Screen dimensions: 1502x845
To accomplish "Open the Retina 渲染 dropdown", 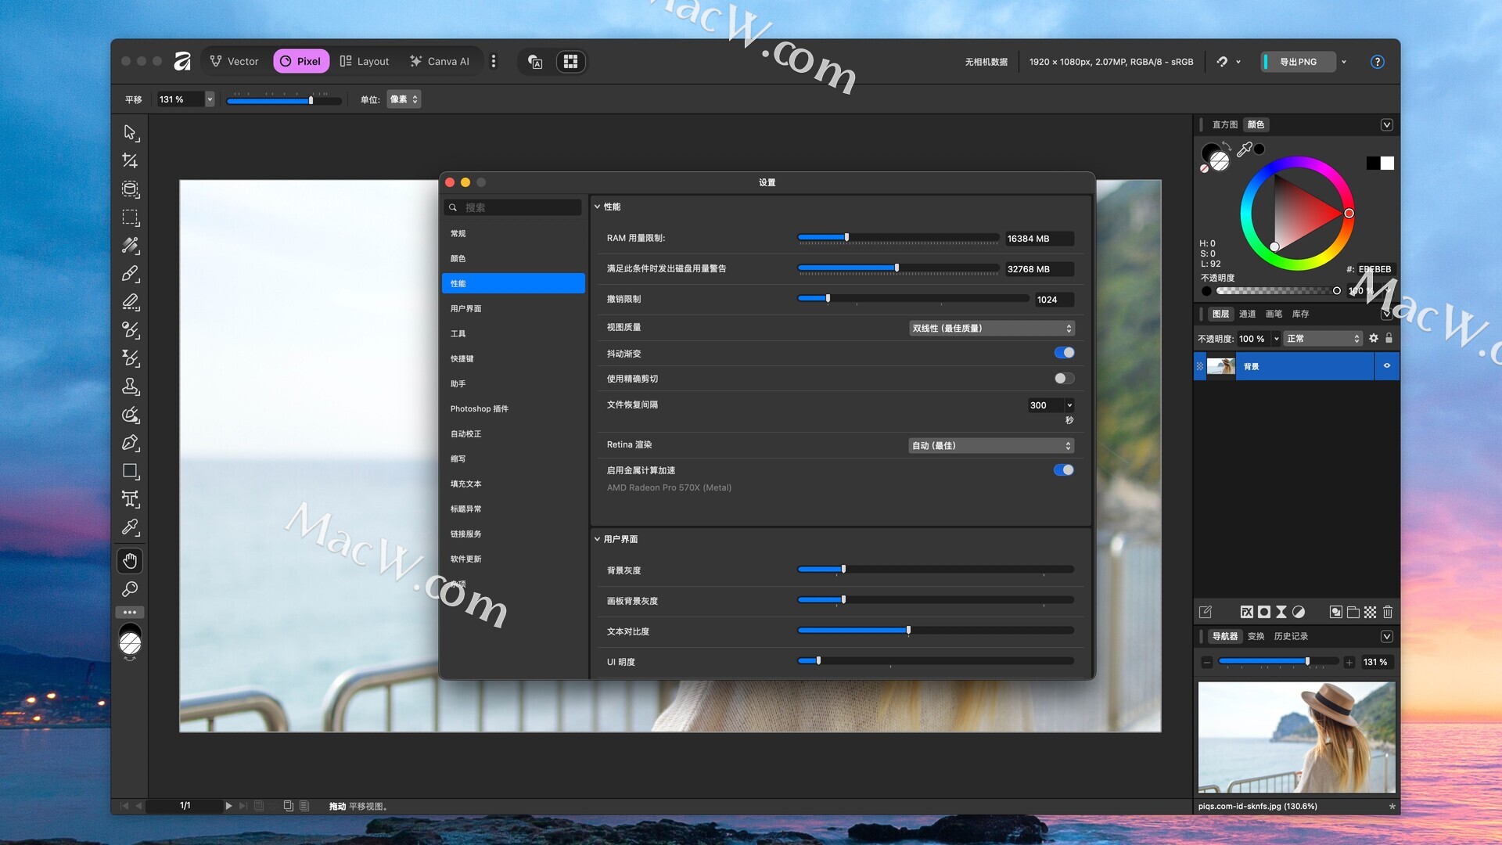I will pyautogui.click(x=991, y=446).
